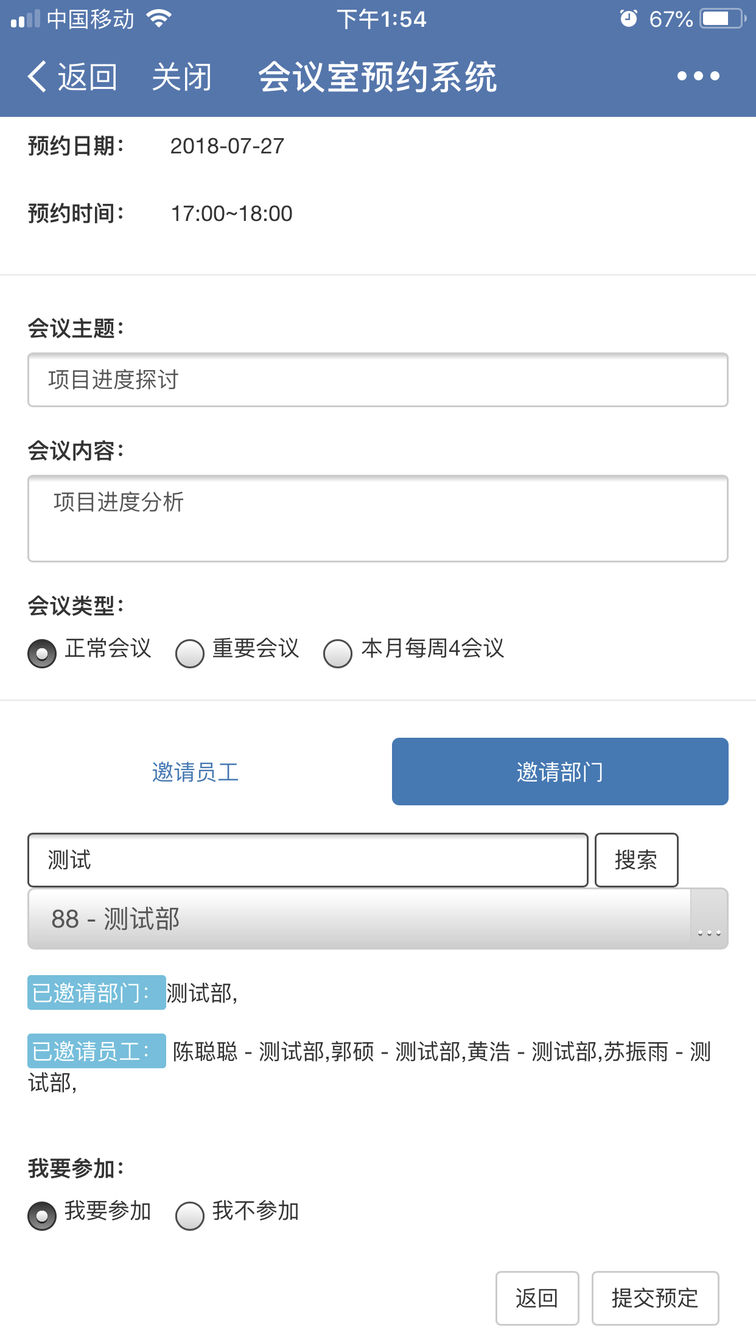756x1344 pixels.
Task: Click the 会议内容 text area
Action: point(377,519)
